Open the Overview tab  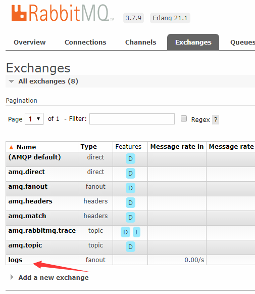[30, 42]
